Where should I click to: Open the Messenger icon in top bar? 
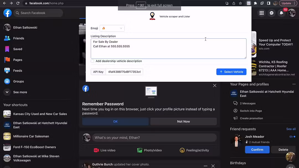point(272,13)
